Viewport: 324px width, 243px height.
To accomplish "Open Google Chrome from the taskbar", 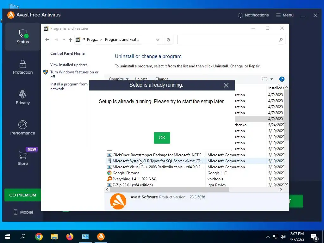I will click(x=39, y=237).
